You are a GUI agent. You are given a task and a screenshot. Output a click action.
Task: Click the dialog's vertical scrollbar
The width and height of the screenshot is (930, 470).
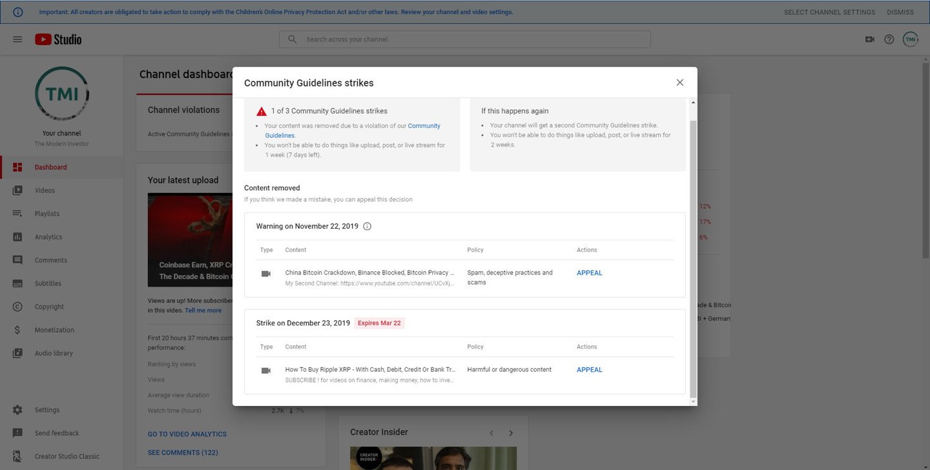tap(694, 258)
